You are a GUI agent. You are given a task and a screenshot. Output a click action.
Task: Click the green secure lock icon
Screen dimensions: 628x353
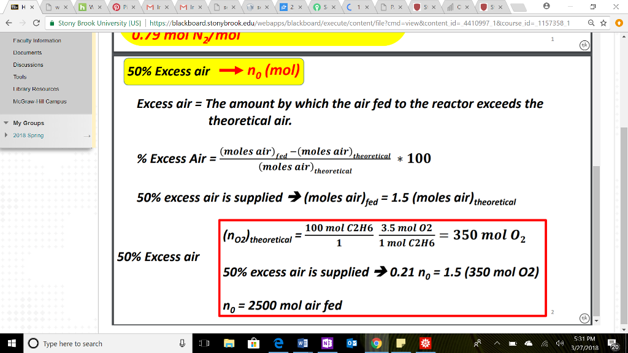tap(52, 23)
